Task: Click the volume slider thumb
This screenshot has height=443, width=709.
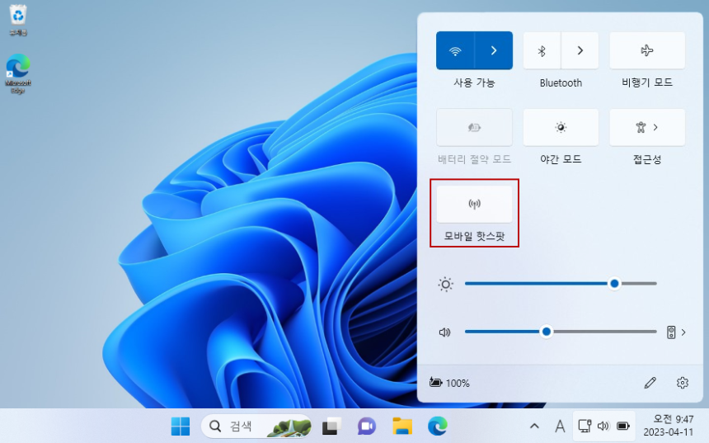Action: point(547,332)
